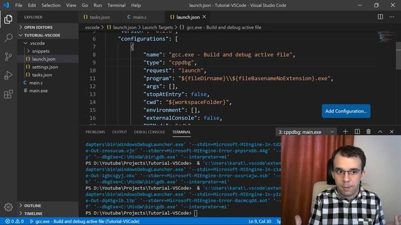Viewport: 401px width, 225px height.
Task: Expand the Timeline section
Action: 48,213
